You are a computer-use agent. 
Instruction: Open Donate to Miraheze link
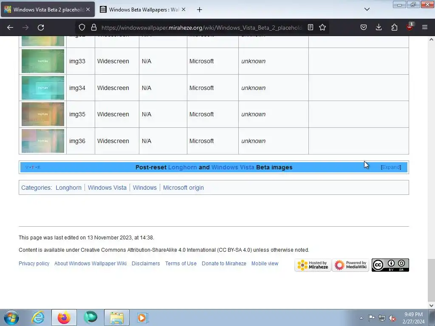point(224,264)
